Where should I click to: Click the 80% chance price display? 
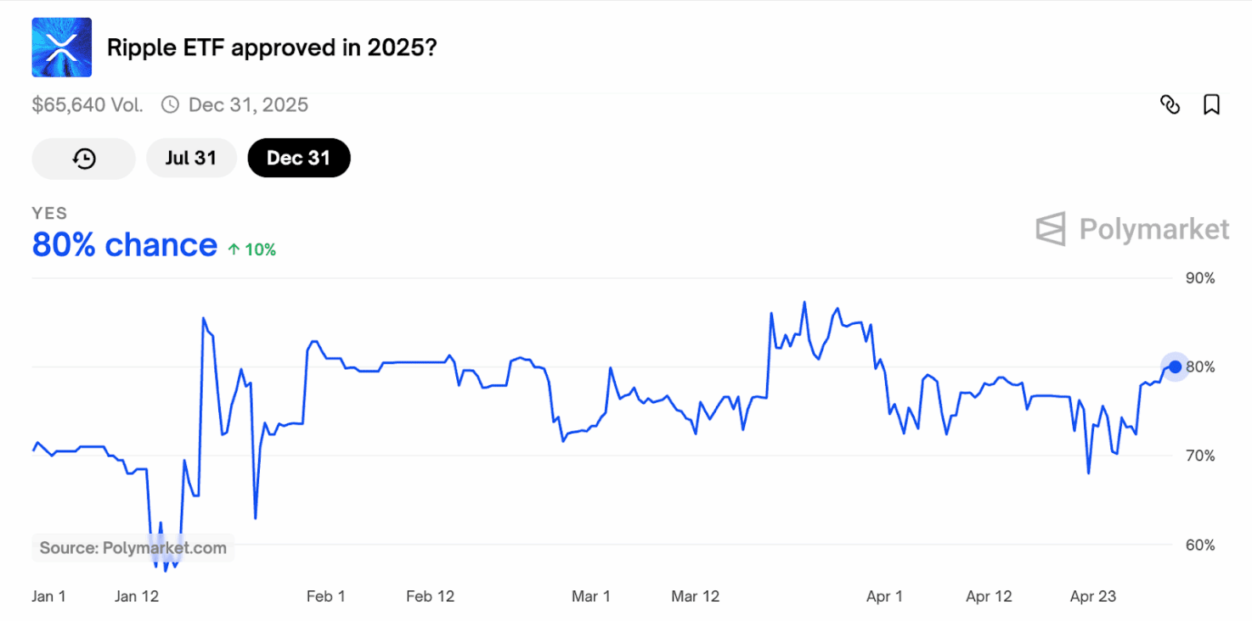[x=124, y=244]
